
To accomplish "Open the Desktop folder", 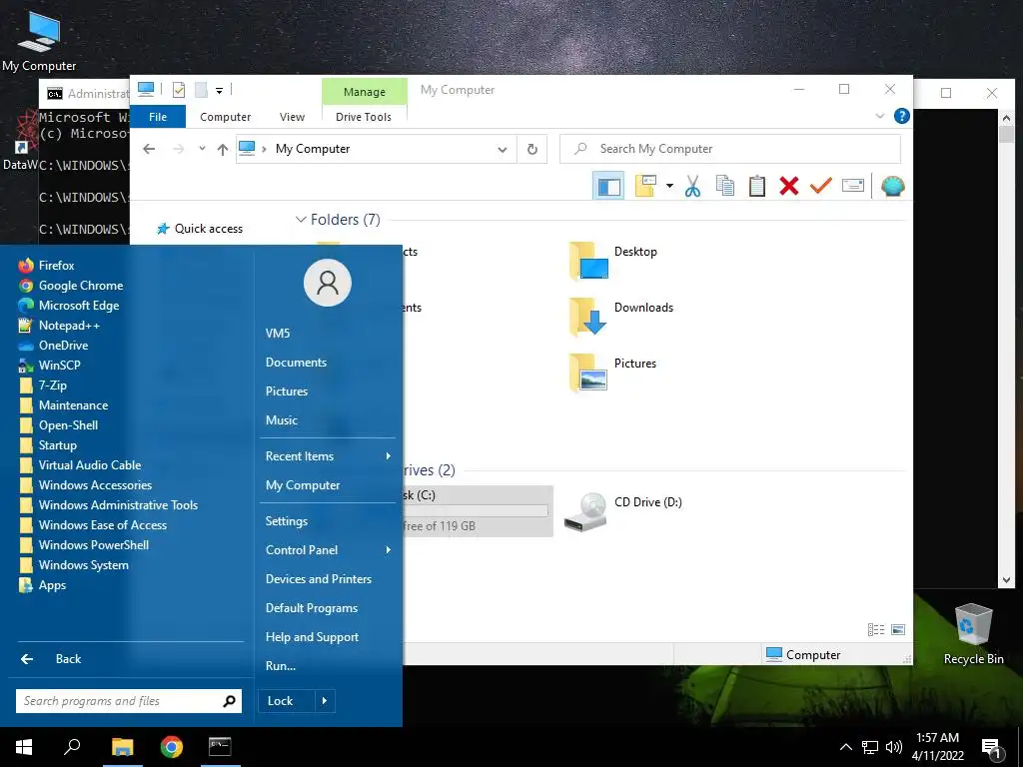I will (x=613, y=261).
